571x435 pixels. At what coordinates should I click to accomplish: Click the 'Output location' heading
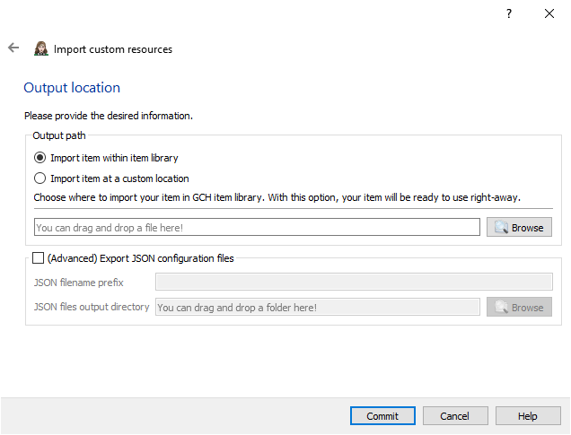click(x=72, y=88)
